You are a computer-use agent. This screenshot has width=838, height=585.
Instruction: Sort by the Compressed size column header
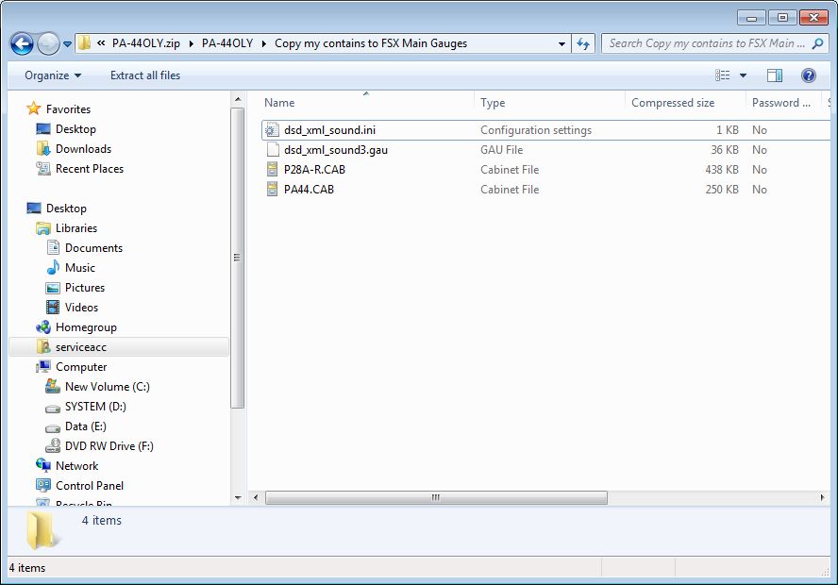click(x=672, y=103)
